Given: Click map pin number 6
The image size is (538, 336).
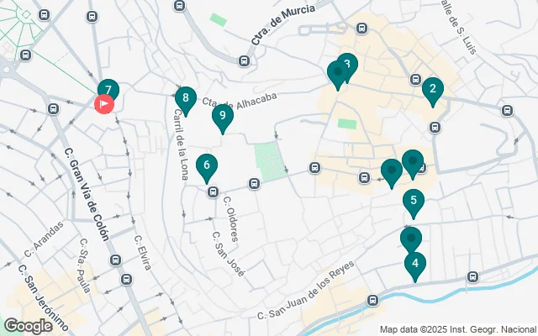Looking at the screenshot, I should 207,169.
